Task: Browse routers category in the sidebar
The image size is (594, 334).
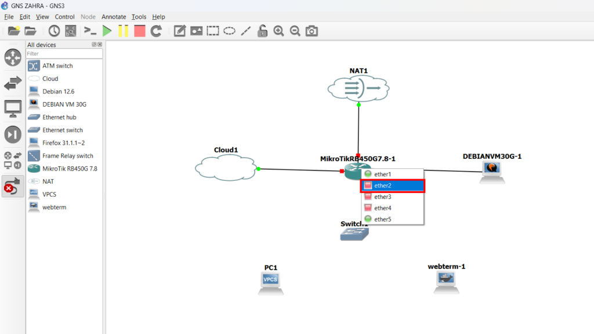Action: pos(13,57)
